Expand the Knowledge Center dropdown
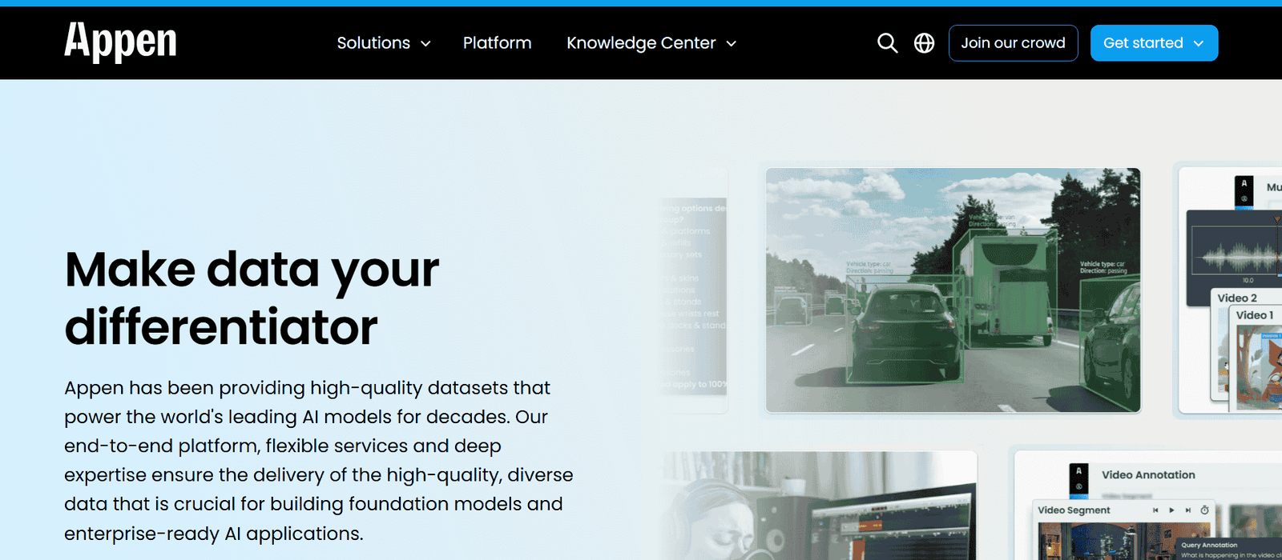1282x560 pixels. pyautogui.click(x=651, y=43)
